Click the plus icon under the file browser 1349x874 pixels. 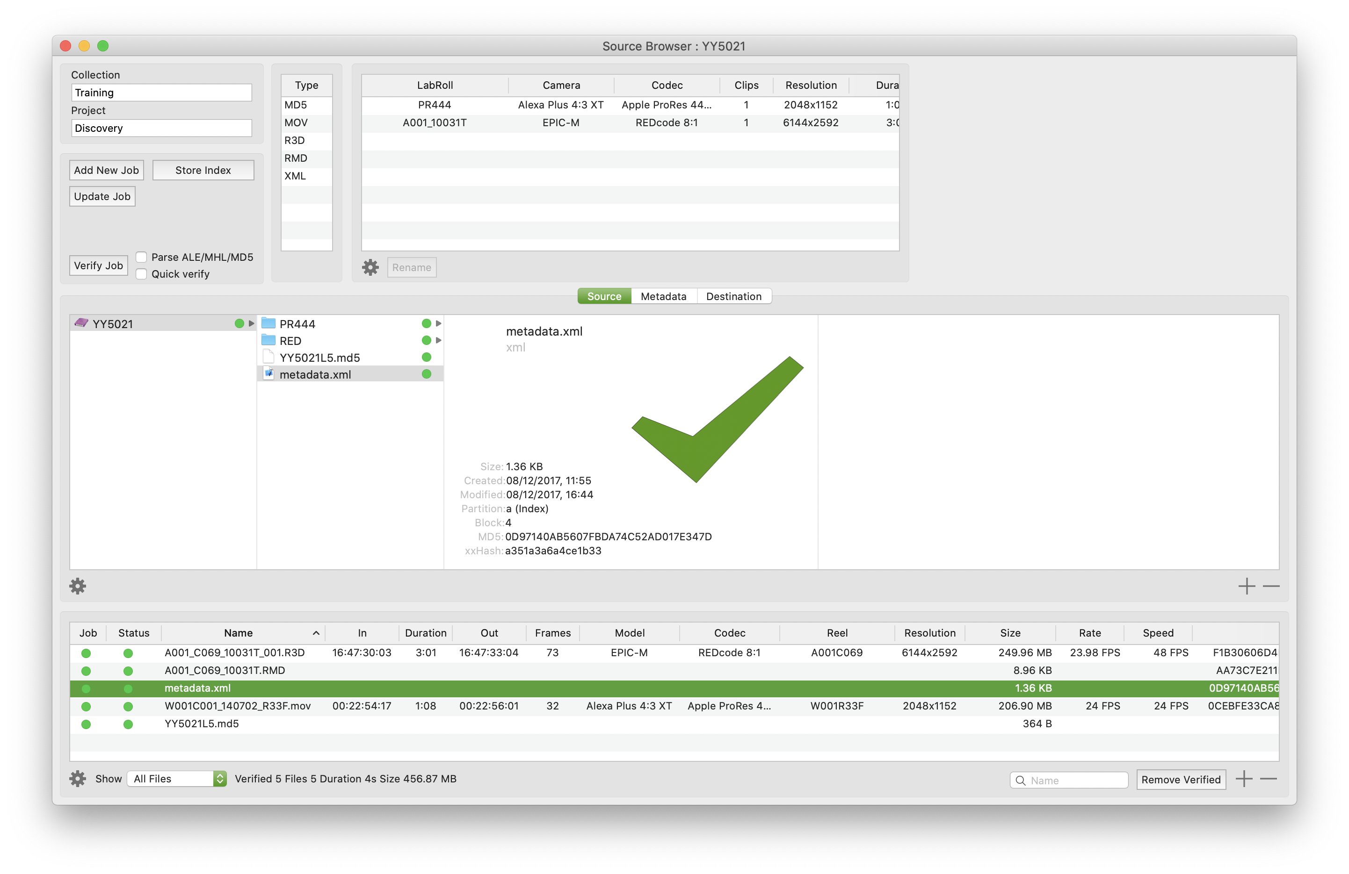click(x=1247, y=586)
